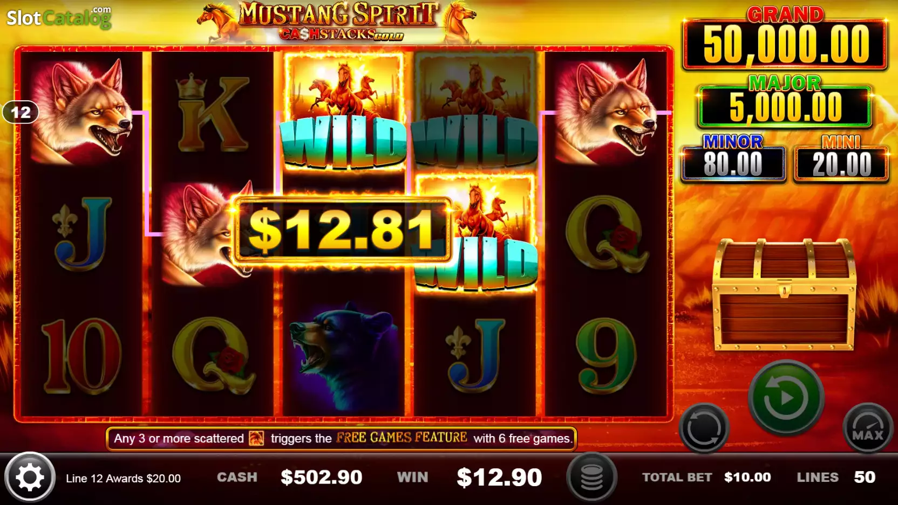Toggle the autoplay circular arrows button
The height and width of the screenshot is (505, 898).
click(x=704, y=428)
